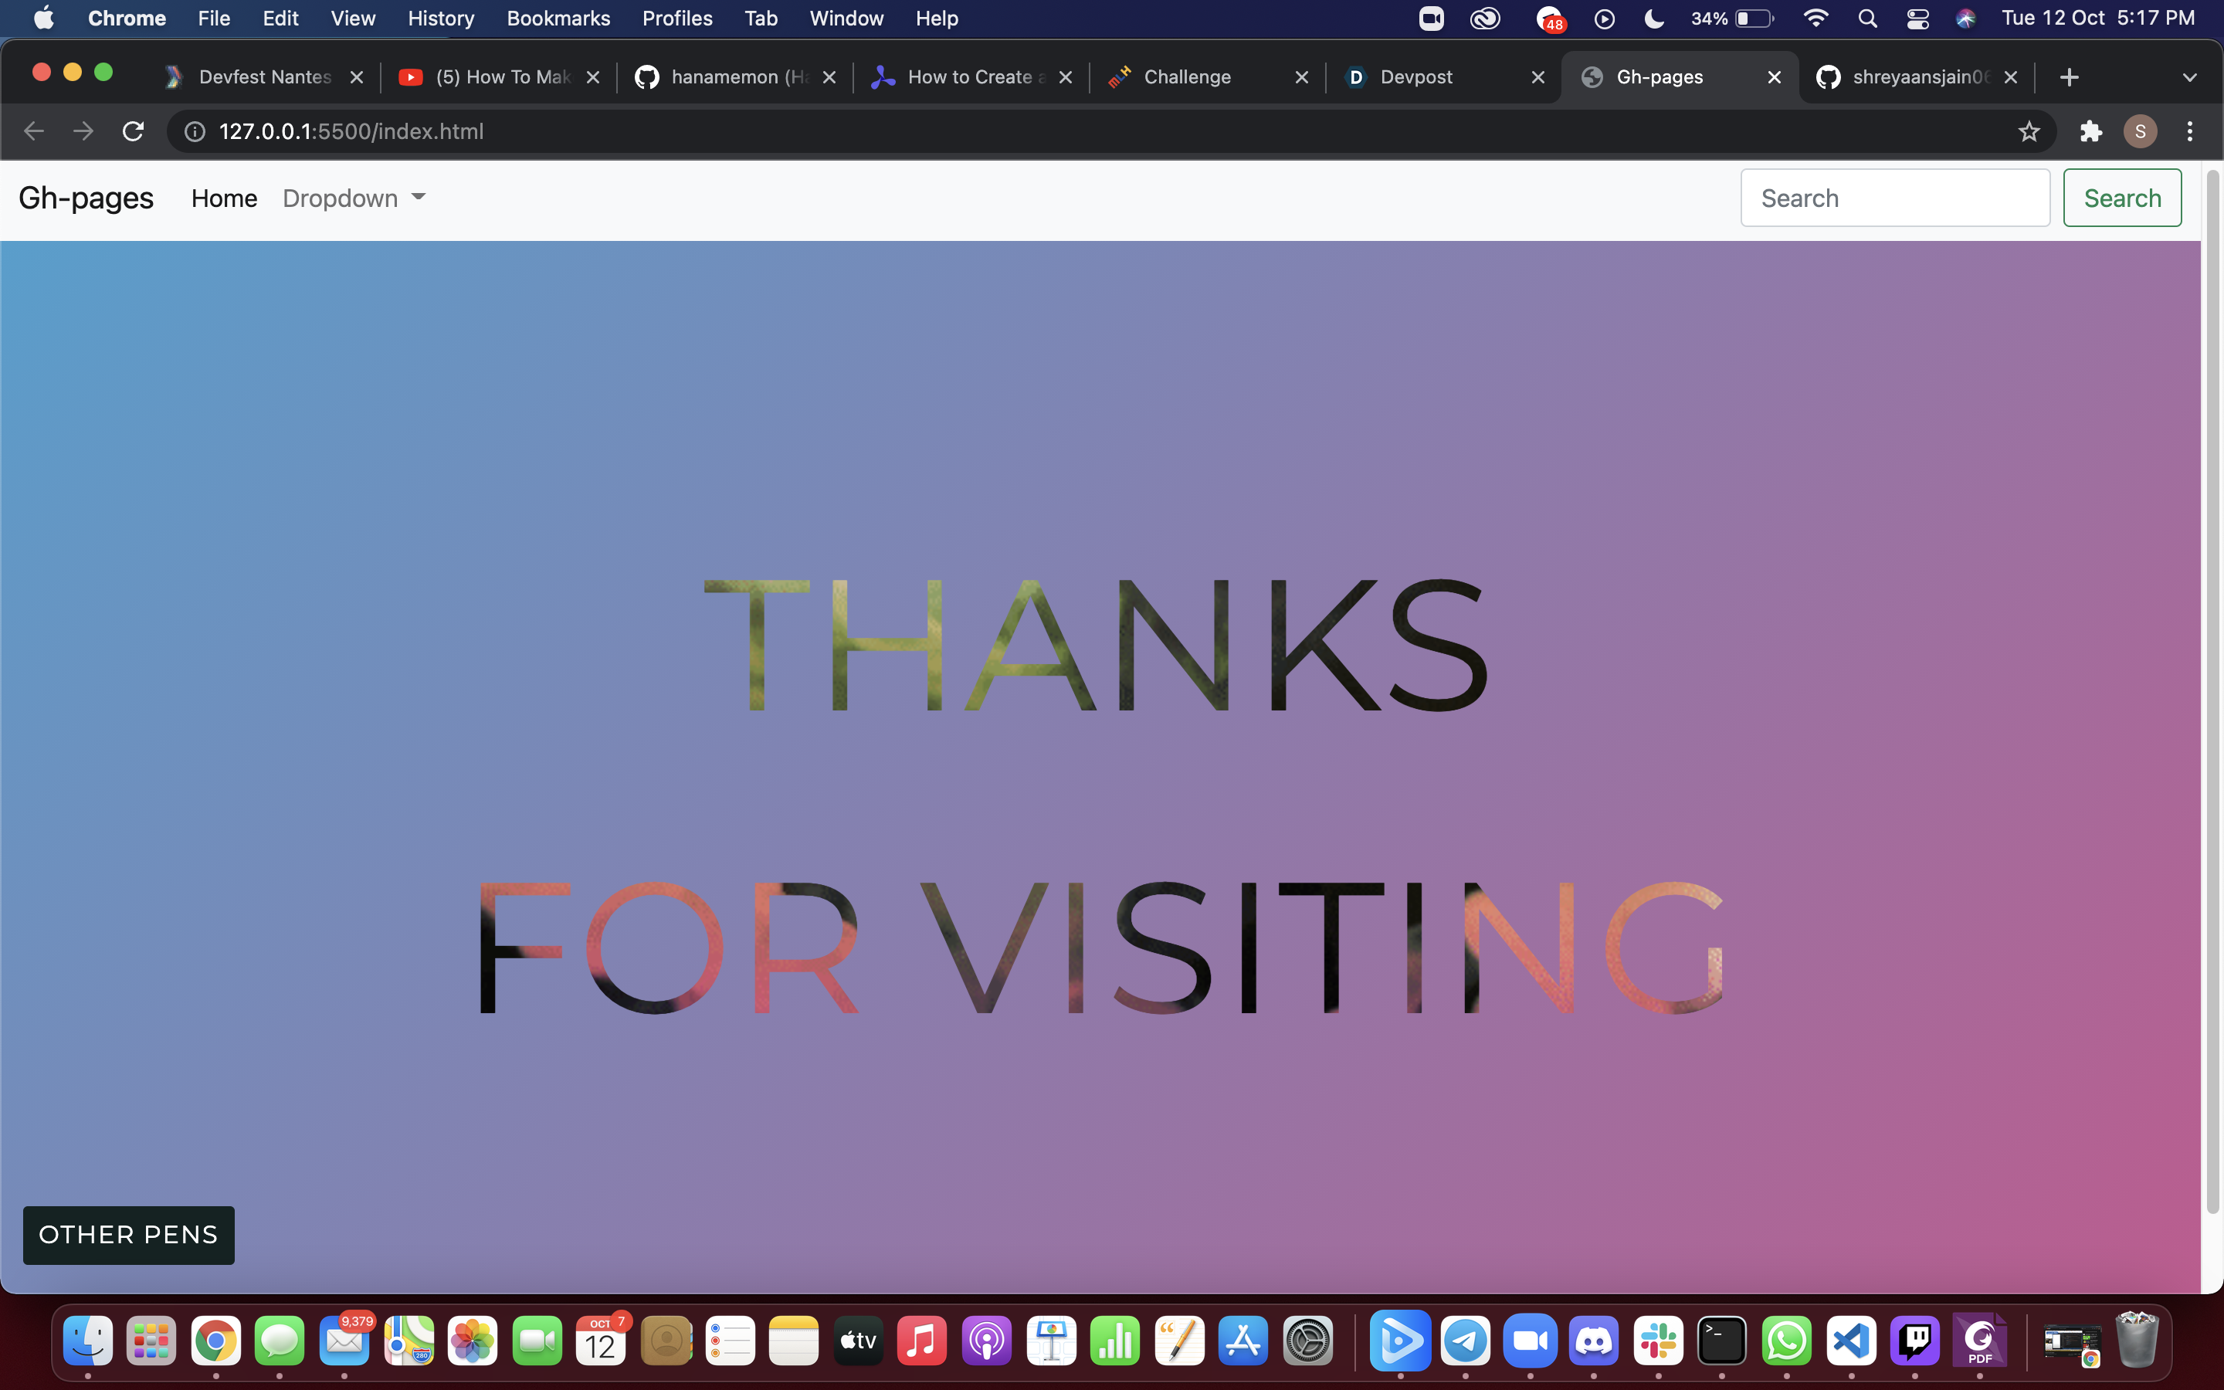This screenshot has width=2224, height=1390.
Task: Click the Chrome profile avatar S
Action: pyautogui.click(x=2140, y=131)
